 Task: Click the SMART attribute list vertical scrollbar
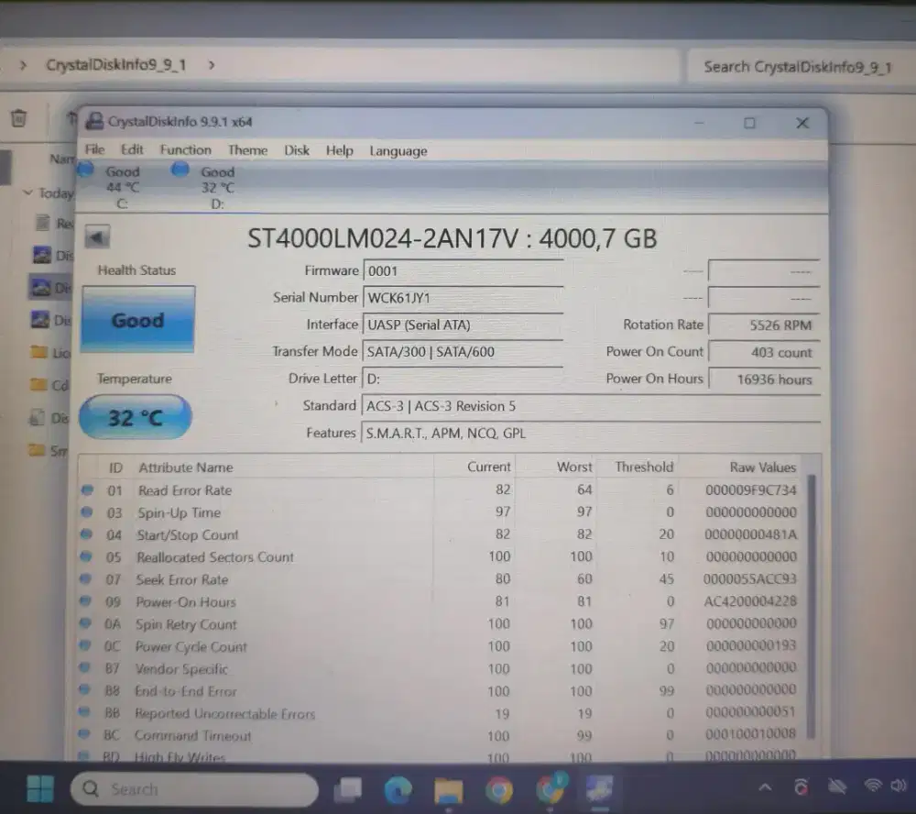point(812,606)
